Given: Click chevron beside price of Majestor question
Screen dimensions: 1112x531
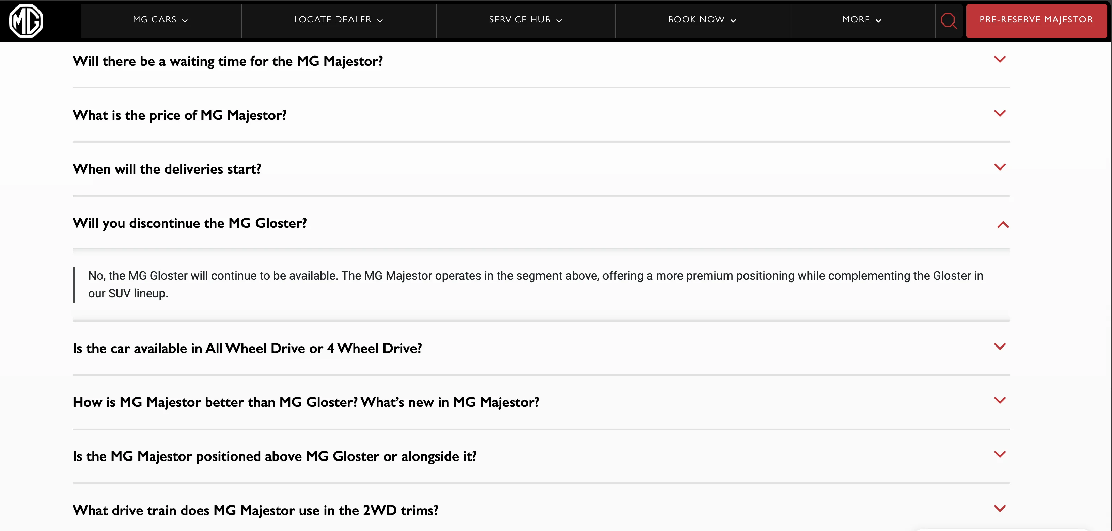Looking at the screenshot, I should 1000,113.
